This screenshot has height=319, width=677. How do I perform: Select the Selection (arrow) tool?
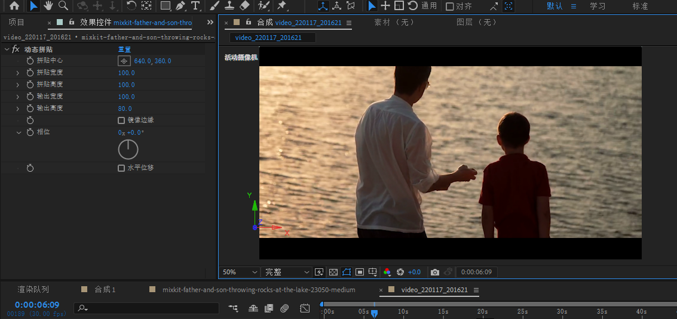(33, 5)
